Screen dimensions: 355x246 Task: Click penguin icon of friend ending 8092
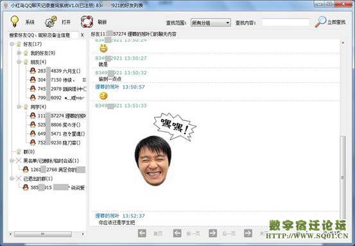pos(33,97)
